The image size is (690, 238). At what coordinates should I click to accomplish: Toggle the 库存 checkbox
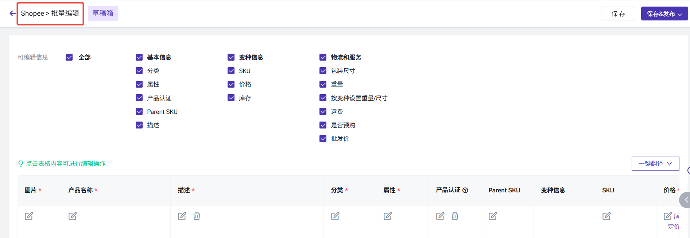point(231,98)
